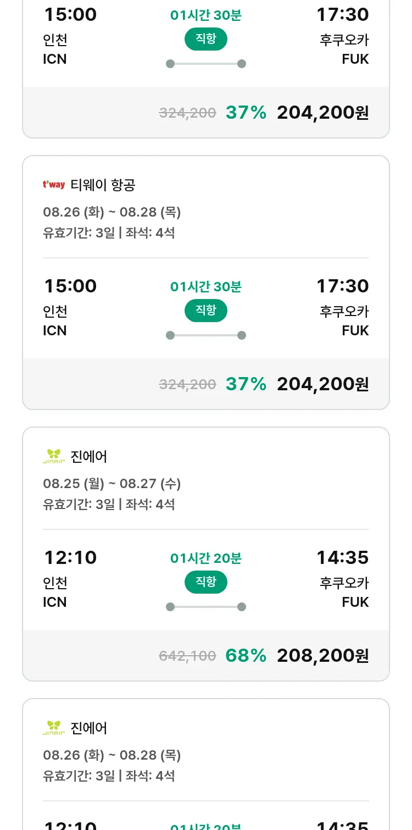The image size is (412, 830).
Task: Choose the 208,200원 Jin Air fare
Action: (322, 655)
